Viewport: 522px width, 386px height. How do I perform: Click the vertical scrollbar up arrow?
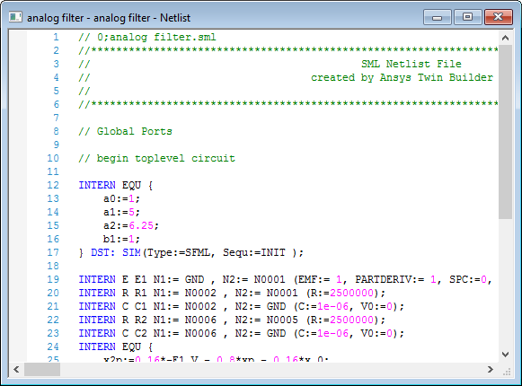click(505, 38)
